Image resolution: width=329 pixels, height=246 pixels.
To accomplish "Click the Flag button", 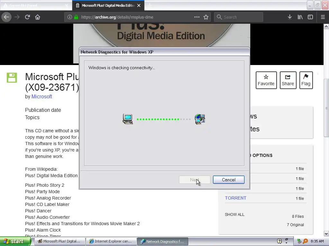I will (306, 80).
